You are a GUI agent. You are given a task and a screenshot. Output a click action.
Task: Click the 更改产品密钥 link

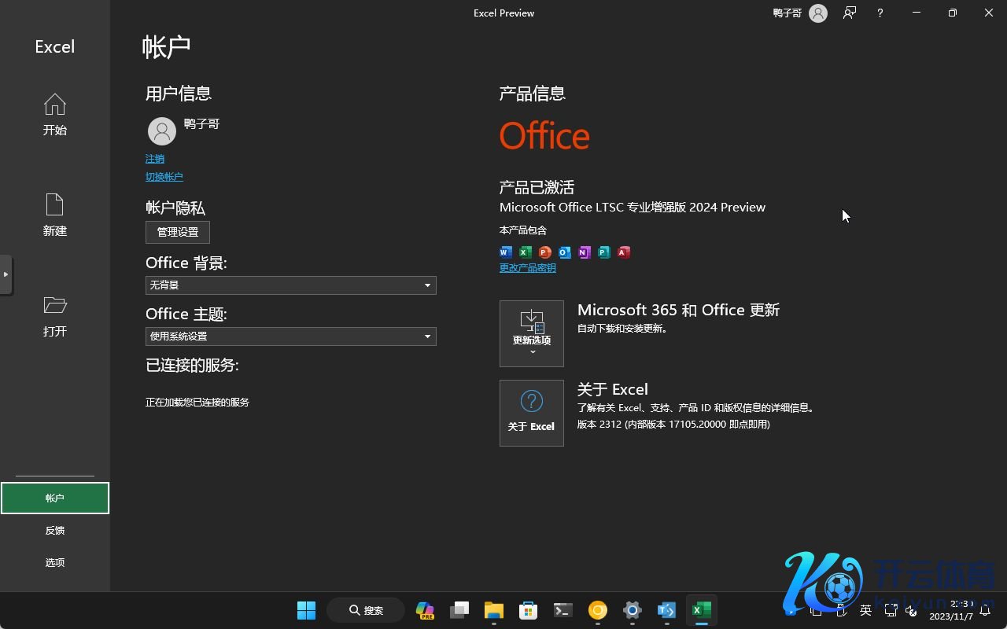[528, 268]
